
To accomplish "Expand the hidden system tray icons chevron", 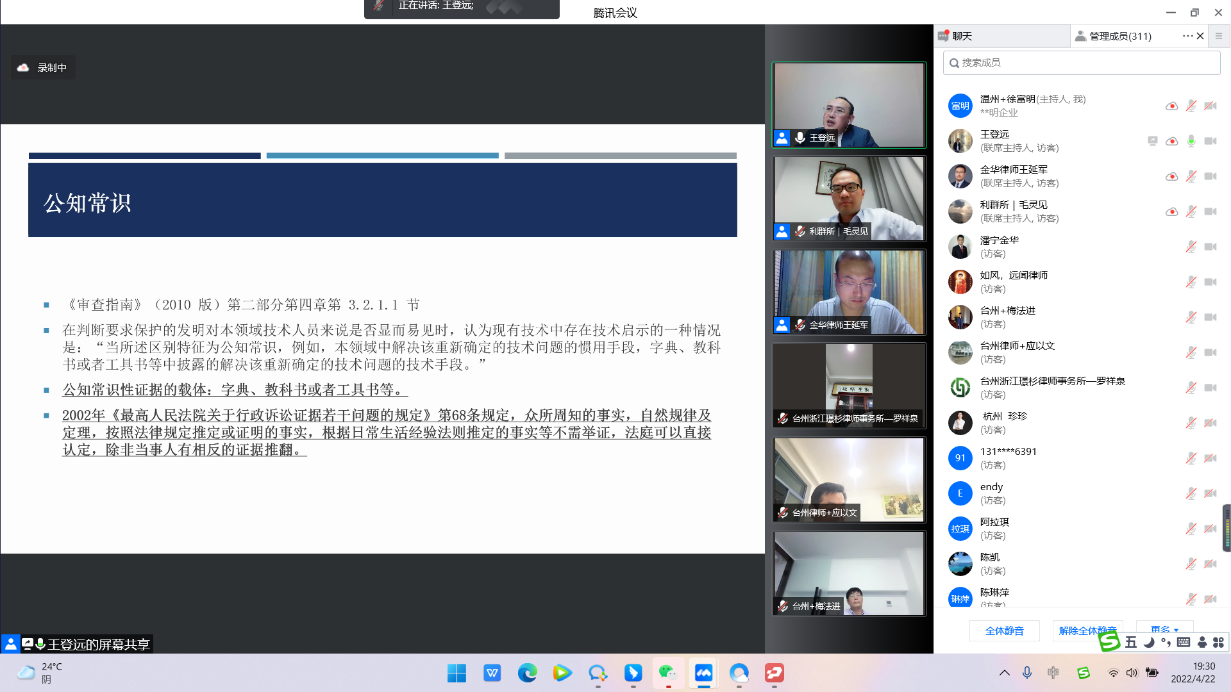I will (x=1004, y=673).
